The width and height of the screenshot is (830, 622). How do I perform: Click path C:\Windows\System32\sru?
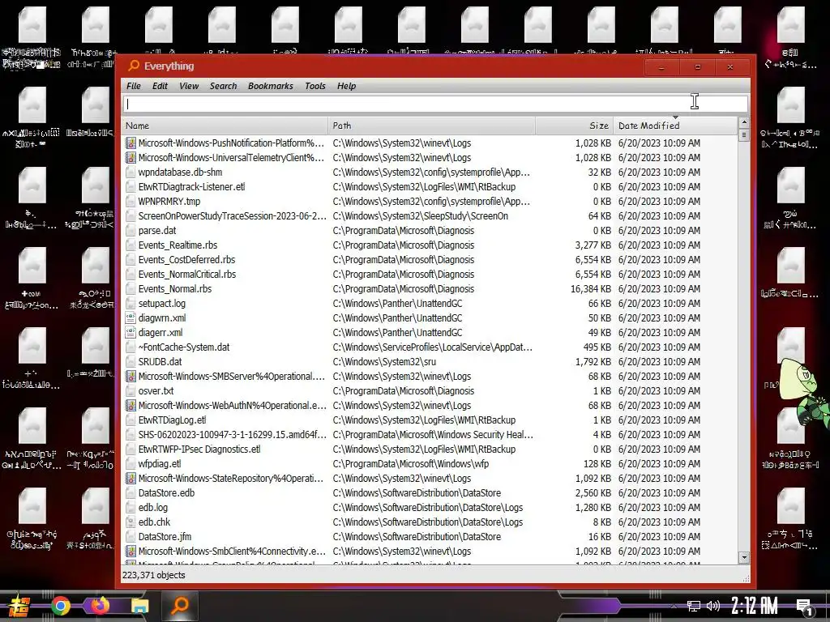pos(384,362)
